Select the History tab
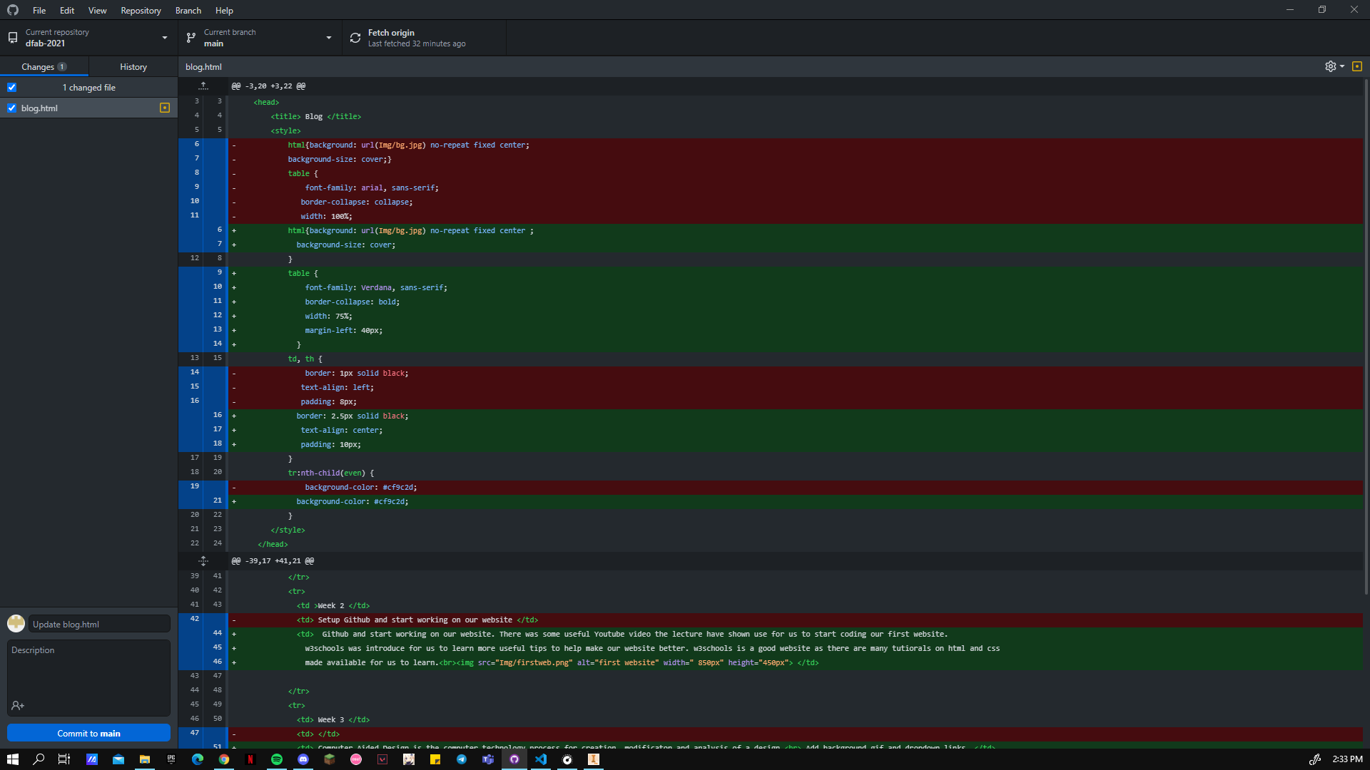Image resolution: width=1370 pixels, height=770 pixels. tap(133, 66)
